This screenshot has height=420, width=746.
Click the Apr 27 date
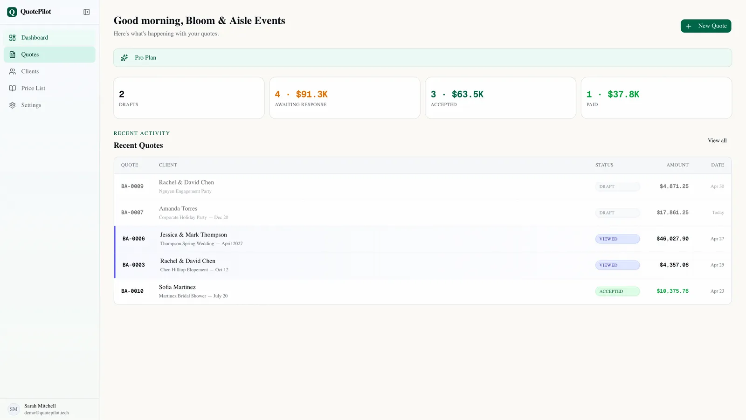coord(717,239)
